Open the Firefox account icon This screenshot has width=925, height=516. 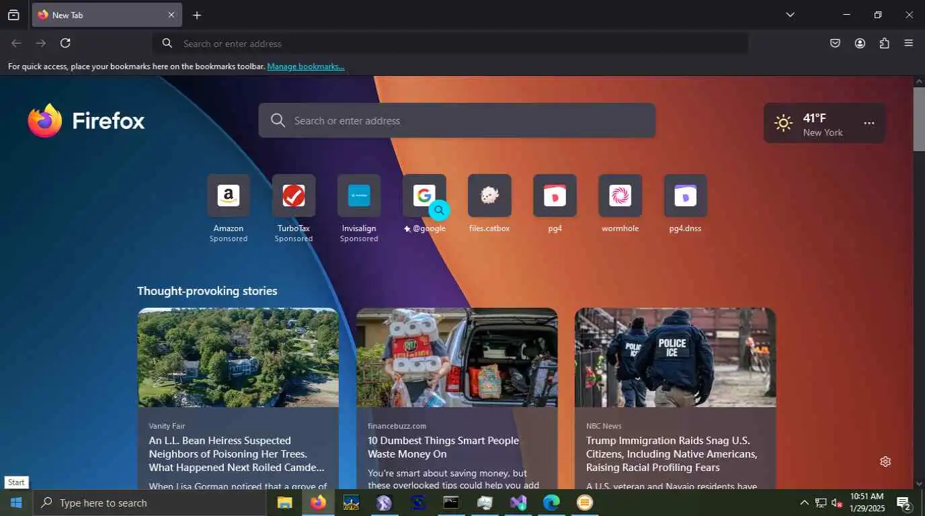click(860, 43)
